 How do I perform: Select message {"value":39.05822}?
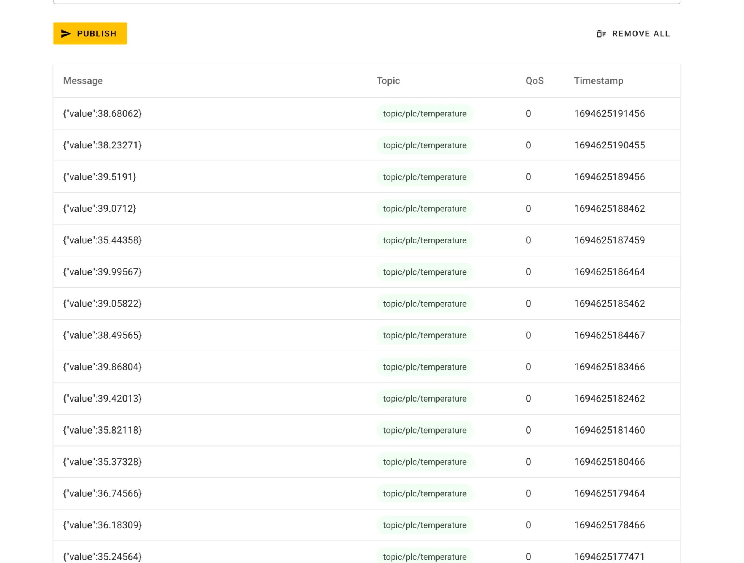point(102,303)
